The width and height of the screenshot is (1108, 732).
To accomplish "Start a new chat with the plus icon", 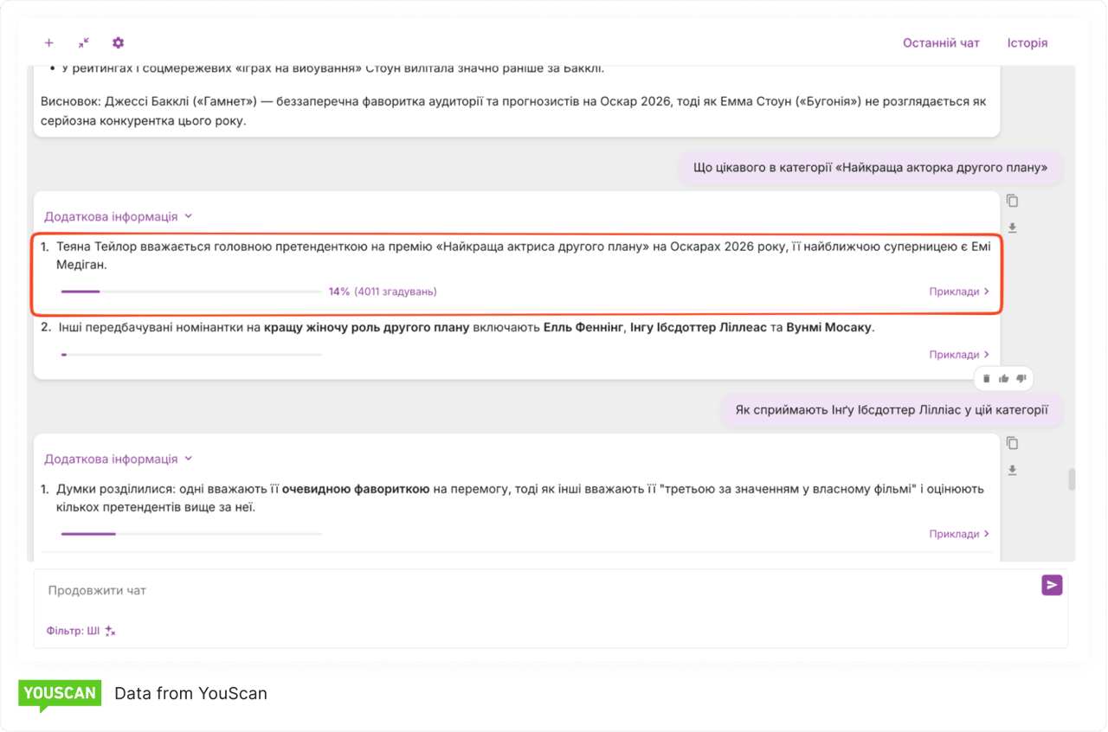I will (48, 43).
